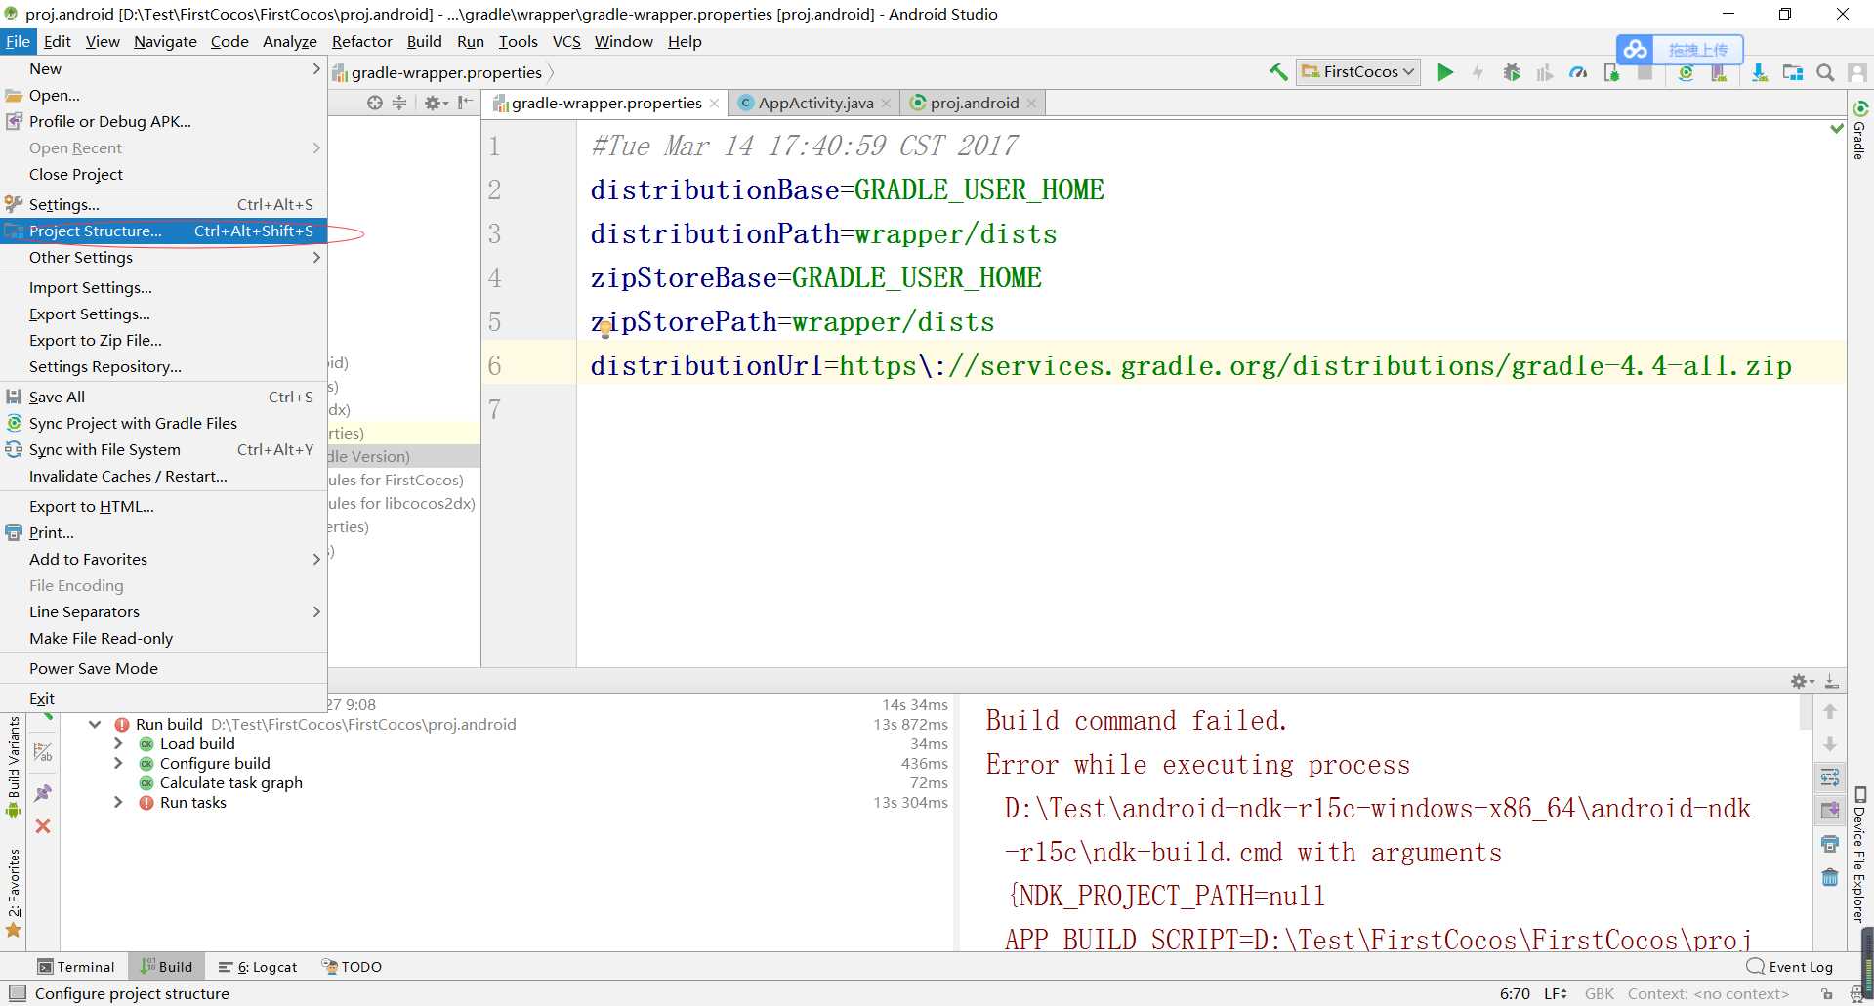Select Invalidate Caches / Restart...

(x=163, y=477)
